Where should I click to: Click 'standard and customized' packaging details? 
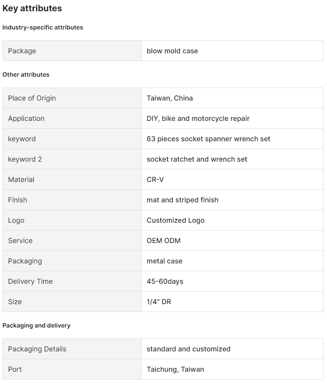[188, 349]
